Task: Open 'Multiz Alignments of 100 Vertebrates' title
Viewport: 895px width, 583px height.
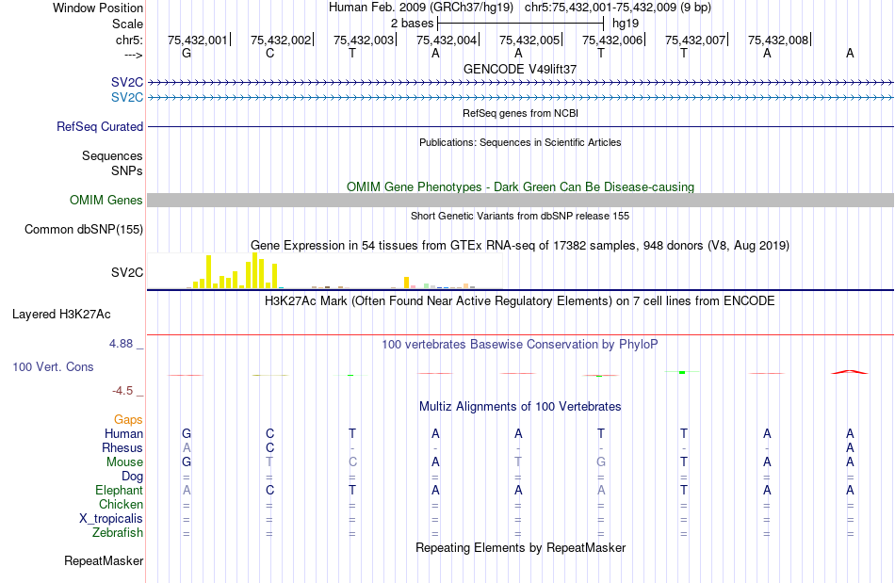Action: click(x=520, y=406)
